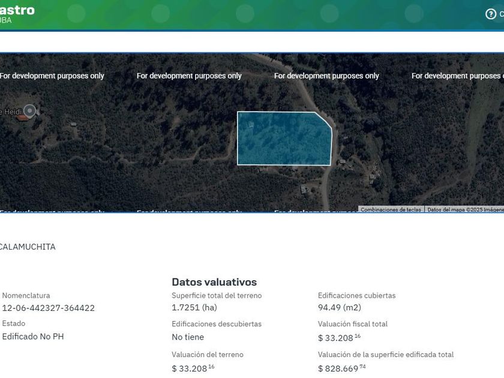
Task: Click the highlighted blue parcel polygon
Action: [282, 139]
